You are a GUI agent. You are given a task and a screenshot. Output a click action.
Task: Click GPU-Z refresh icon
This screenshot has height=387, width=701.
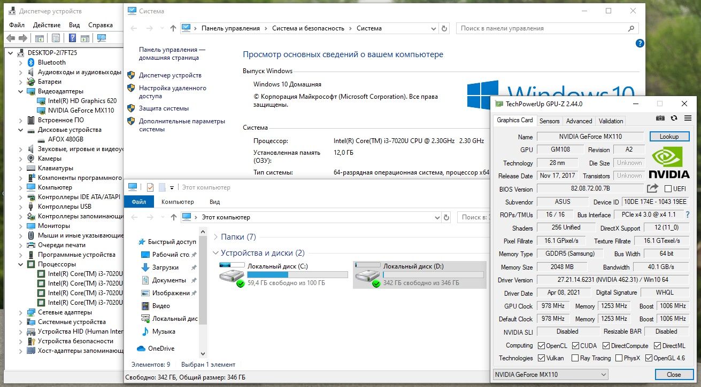(x=674, y=118)
